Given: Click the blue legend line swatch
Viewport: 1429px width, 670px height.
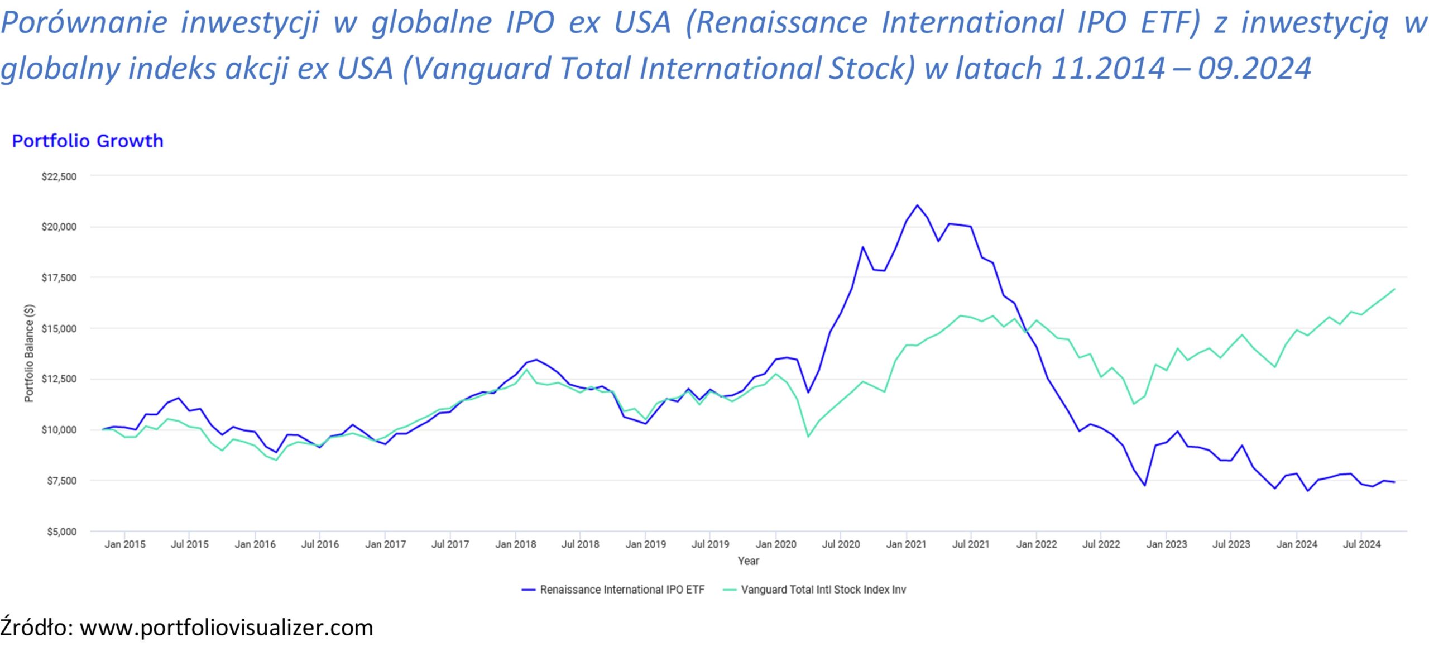Looking at the screenshot, I should pos(528,590).
